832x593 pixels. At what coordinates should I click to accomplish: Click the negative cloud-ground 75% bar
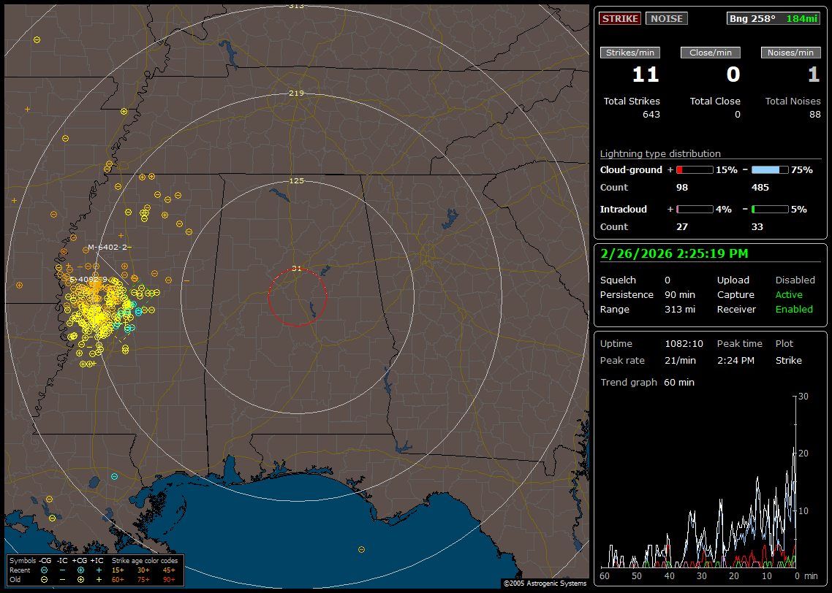click(770, 169)
